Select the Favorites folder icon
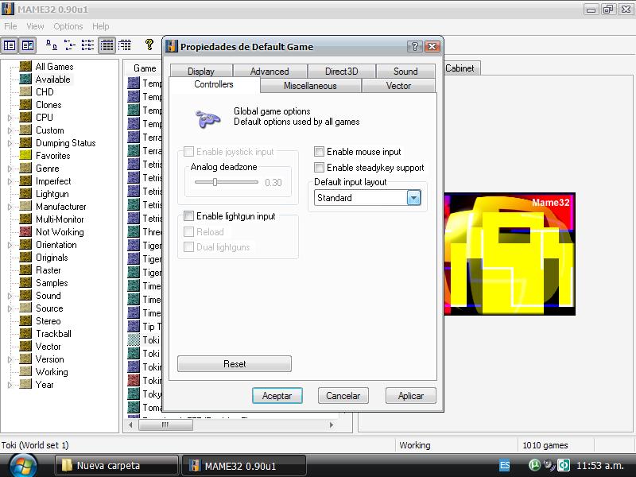The width and height of the screenshot is (636, 477). pos(25,155)
